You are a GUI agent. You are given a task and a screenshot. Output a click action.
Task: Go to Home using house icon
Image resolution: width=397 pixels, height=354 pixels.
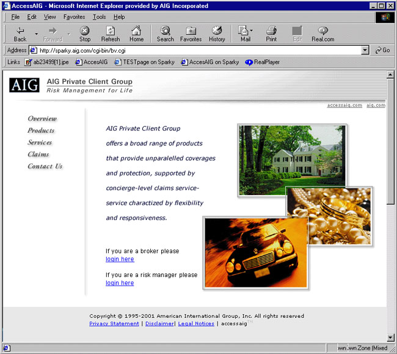click(x=136, y=31)
